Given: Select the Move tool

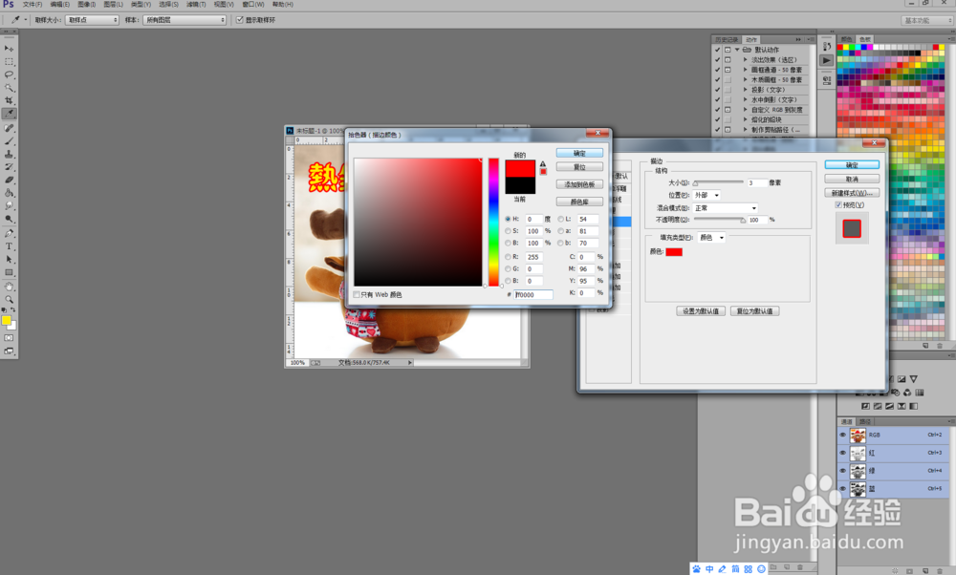Looking at the screenshot, I should point(10,48).
